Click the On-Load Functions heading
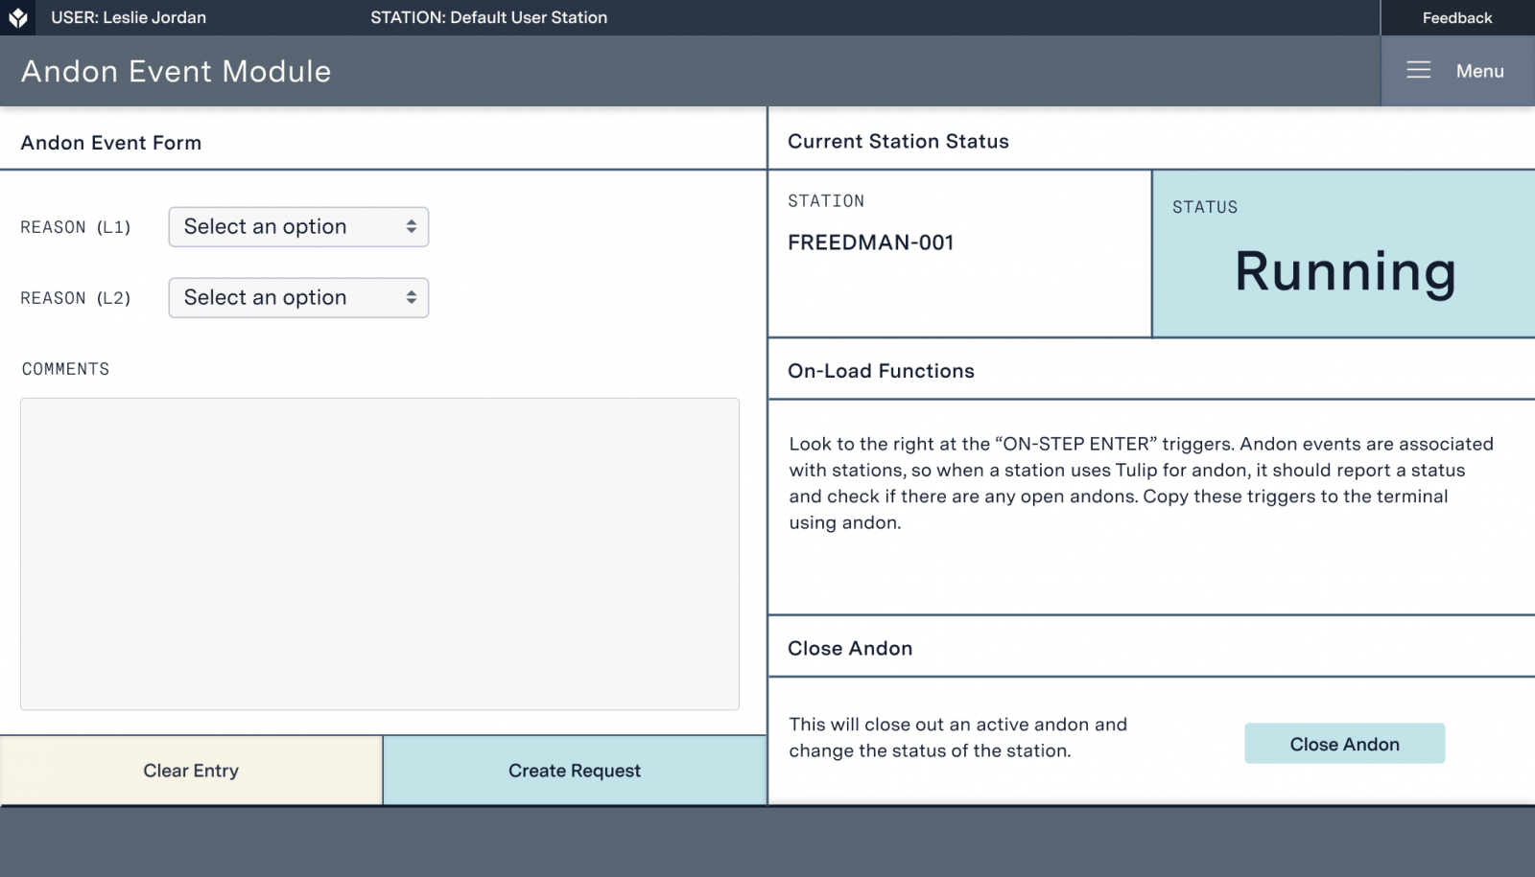This screenshot has width=1535, height=877. pos(881,371)
